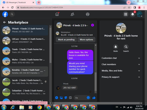
Task: Open the File Explorer taskbar icon
Action: tap(22, 107)
